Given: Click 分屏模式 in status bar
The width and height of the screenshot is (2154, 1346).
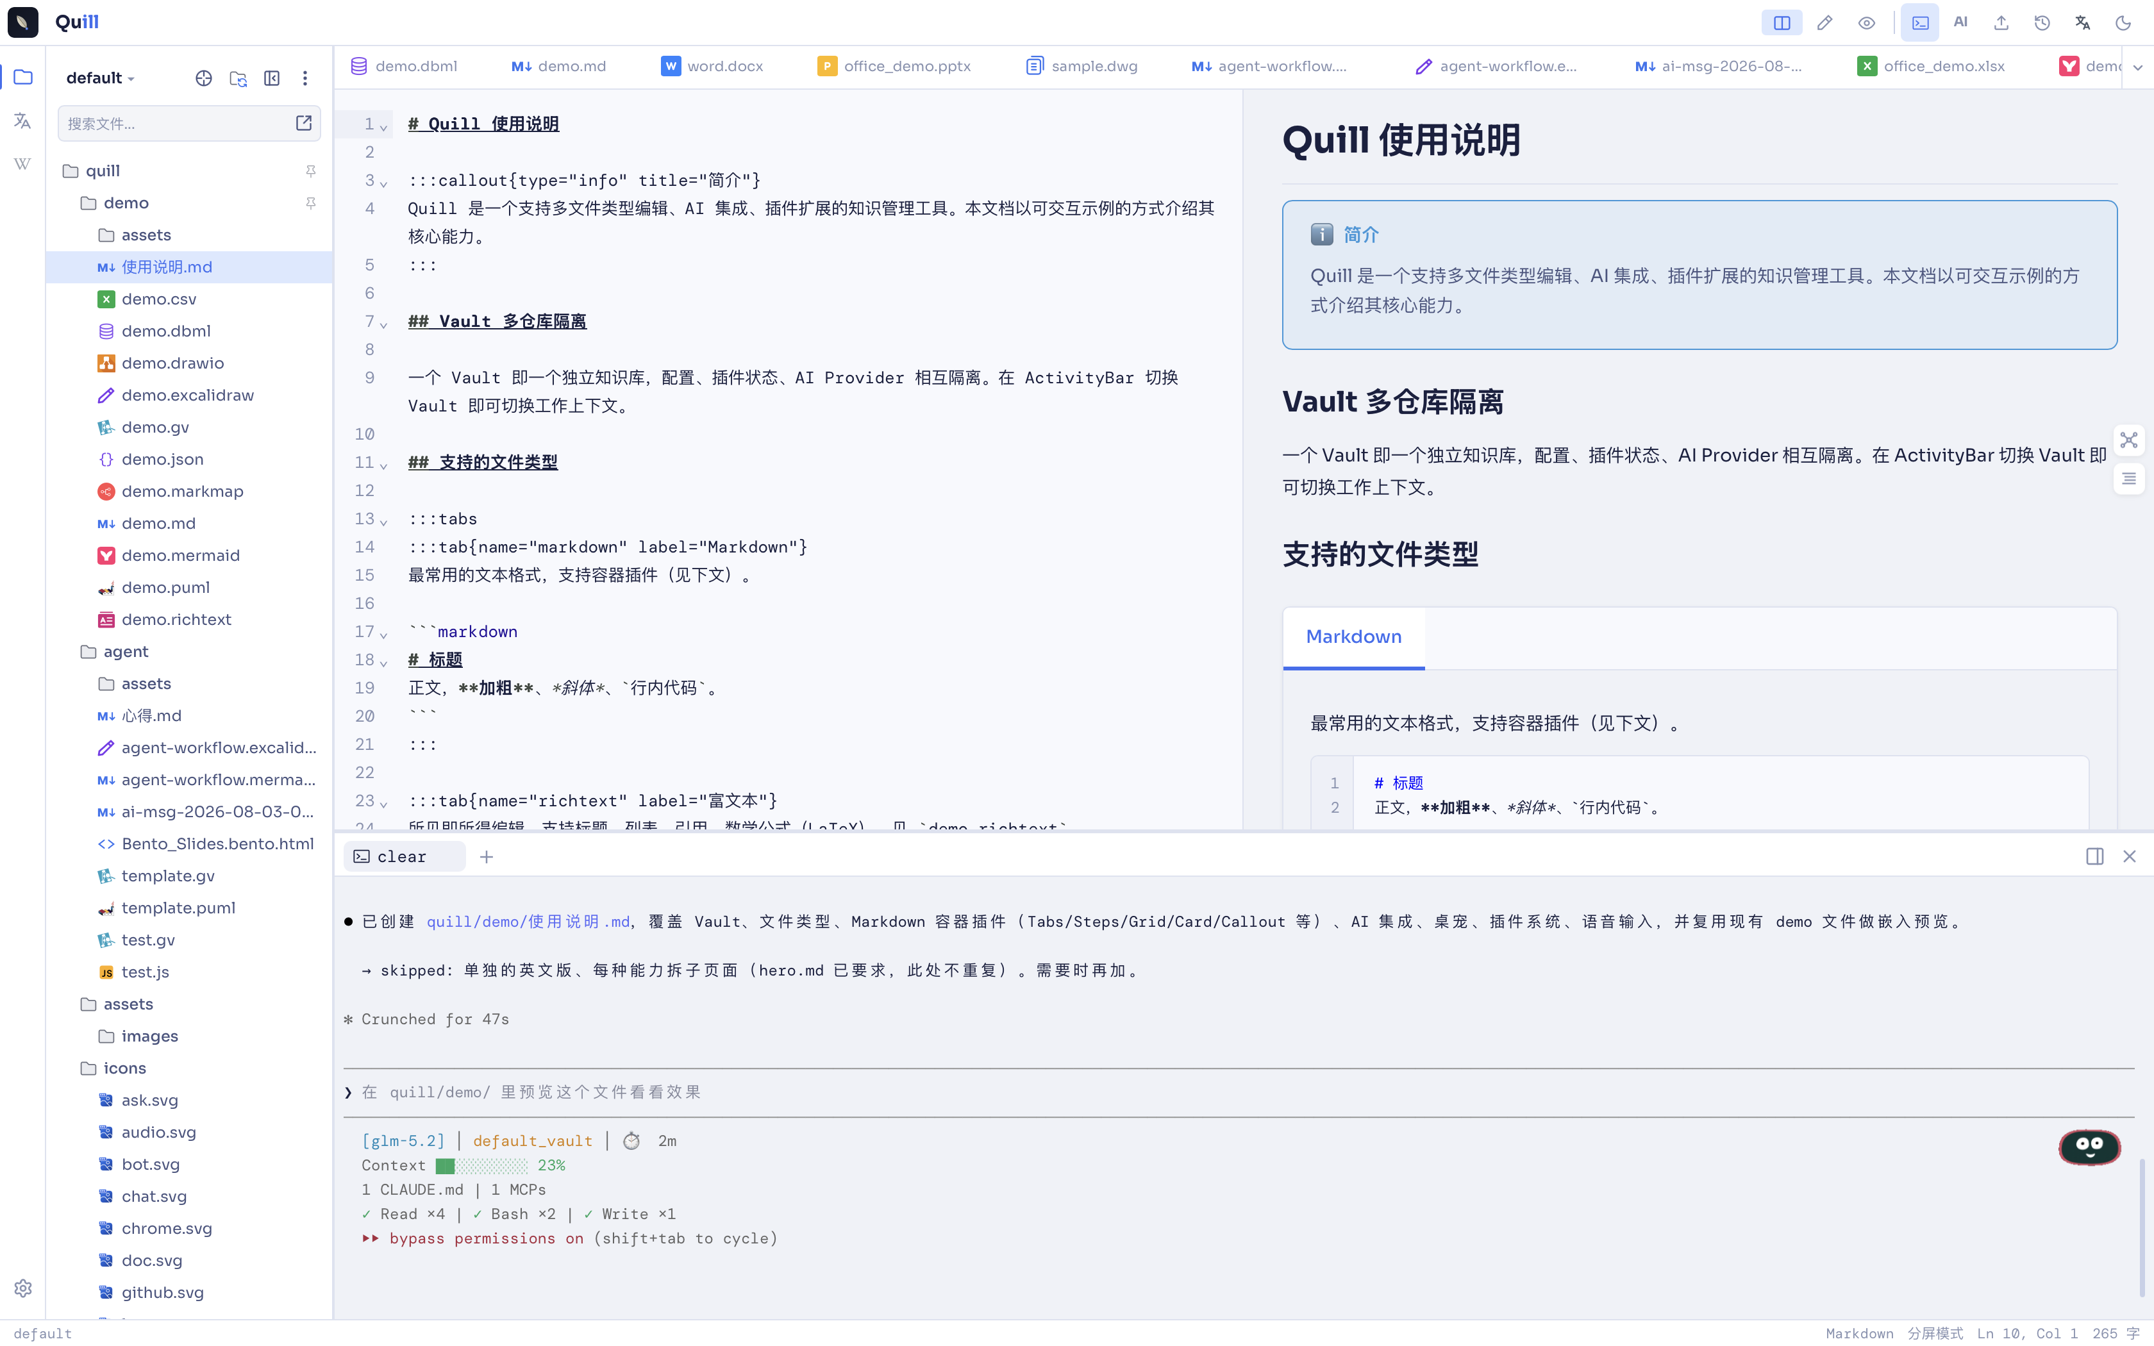Looking at the screenshot, I should tap(1935, 1334).
